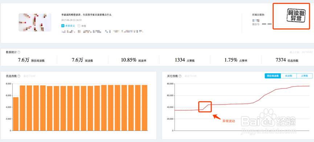
Task: Click the 7374 优选指数 statistic
Action: tap(287, 60)
